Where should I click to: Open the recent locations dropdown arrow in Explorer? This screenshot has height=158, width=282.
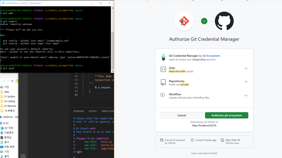click(8, 81)
